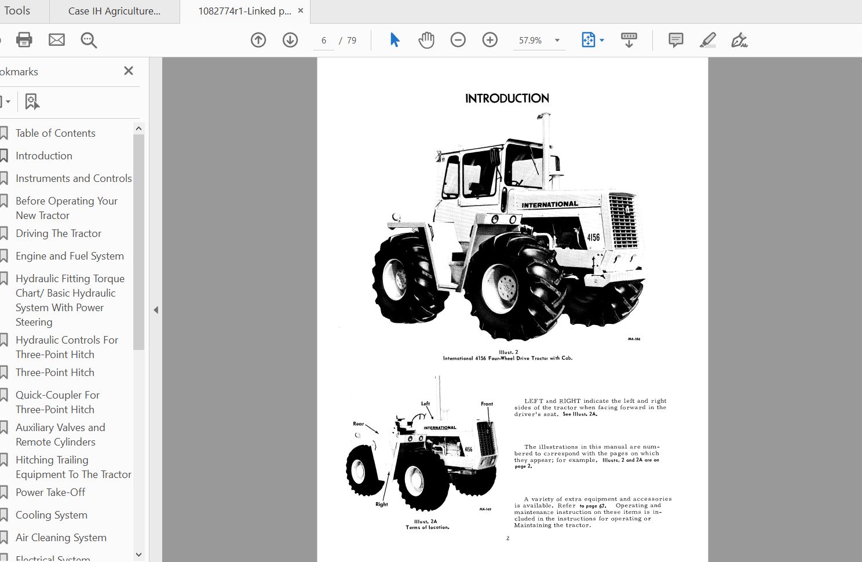Jump to the Cooling System bookmark
Screen dimensions: 862x562
52,515
